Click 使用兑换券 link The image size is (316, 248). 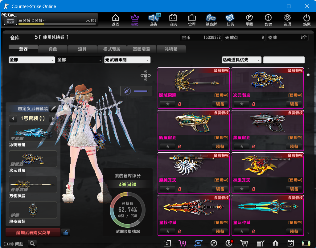point(53,37)
